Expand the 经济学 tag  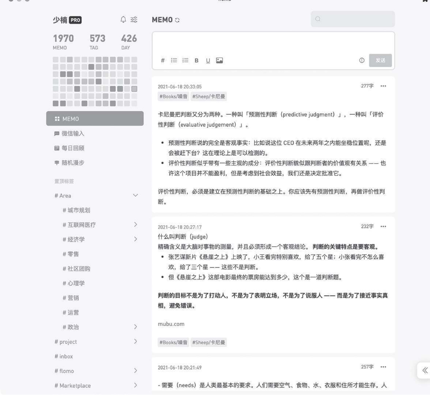[136, 239]
